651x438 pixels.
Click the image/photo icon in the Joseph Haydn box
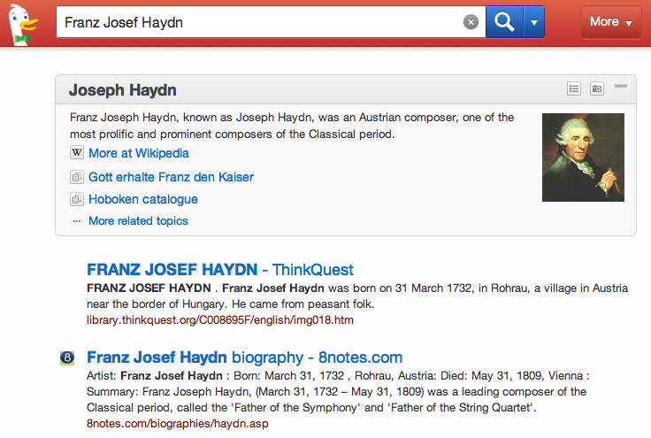(x=597, y=88)
